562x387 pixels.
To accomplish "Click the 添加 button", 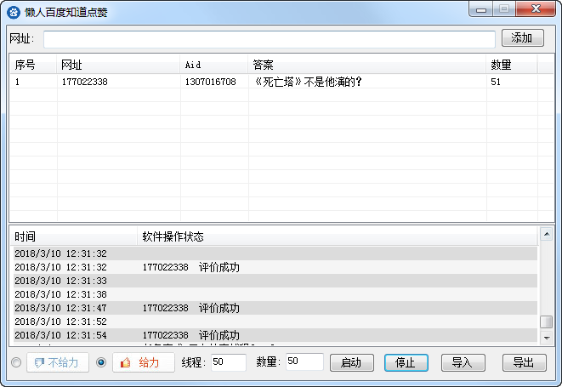I will (x=523, y=37).
